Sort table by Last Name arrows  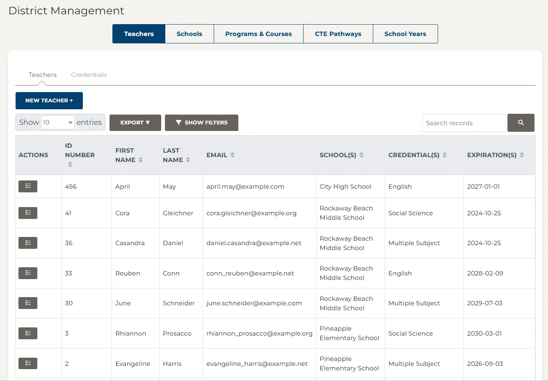pos(188,160)
